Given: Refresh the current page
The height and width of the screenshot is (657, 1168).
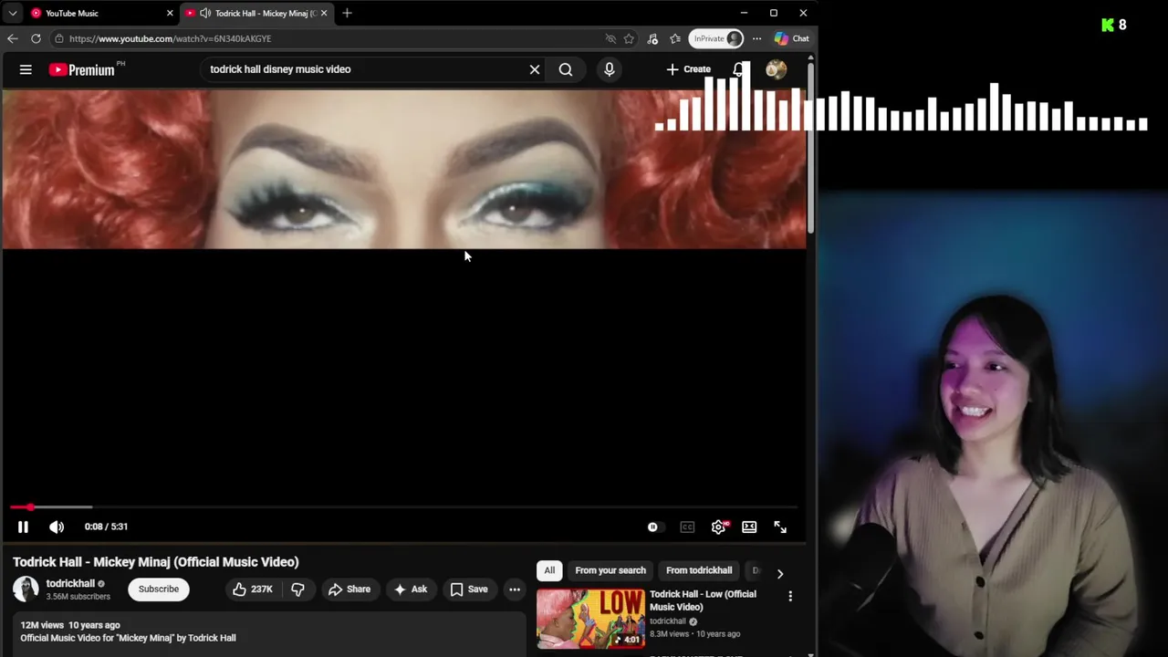Looking at the screenshot, I should pos(36,38).
